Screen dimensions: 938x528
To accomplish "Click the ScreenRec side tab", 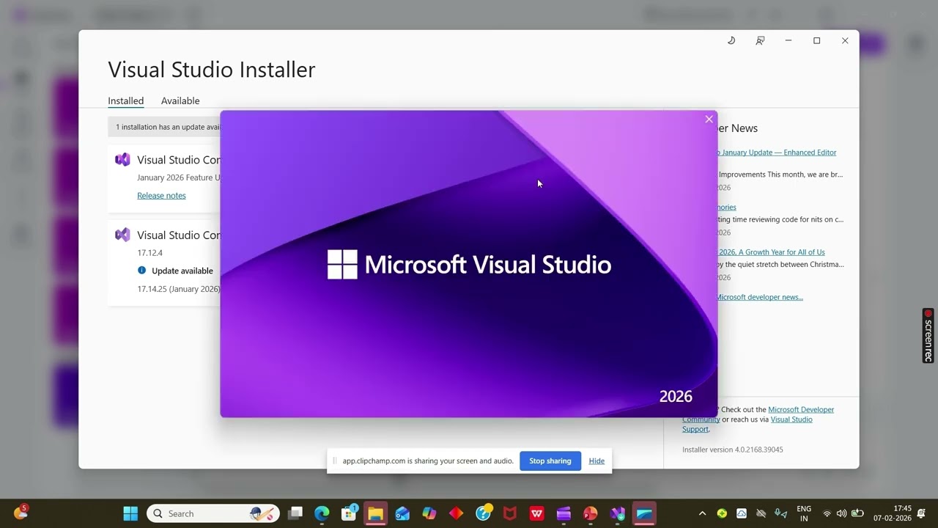I will point(928,336).
